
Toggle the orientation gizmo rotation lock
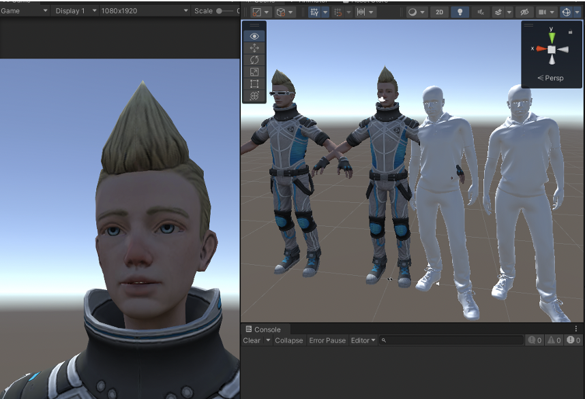[x=570, y=32]
